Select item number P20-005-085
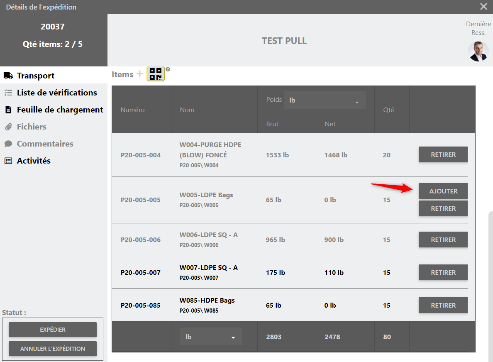The height and width of the screenshot is (362, 493). click(141, 306)
